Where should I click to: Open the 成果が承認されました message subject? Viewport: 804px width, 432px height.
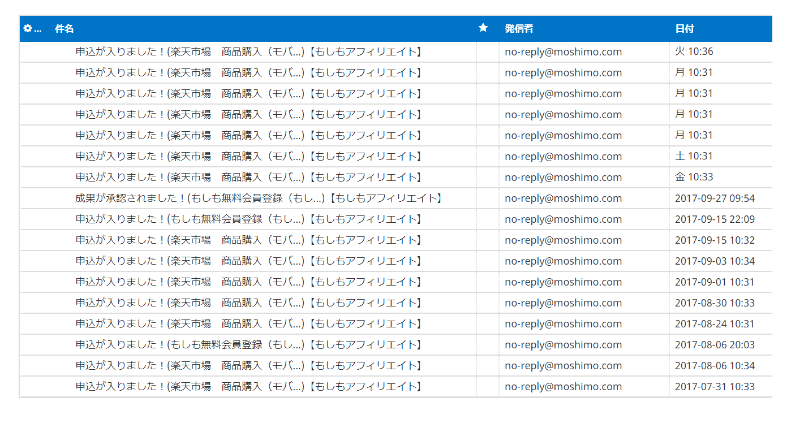tap(259, 198)
